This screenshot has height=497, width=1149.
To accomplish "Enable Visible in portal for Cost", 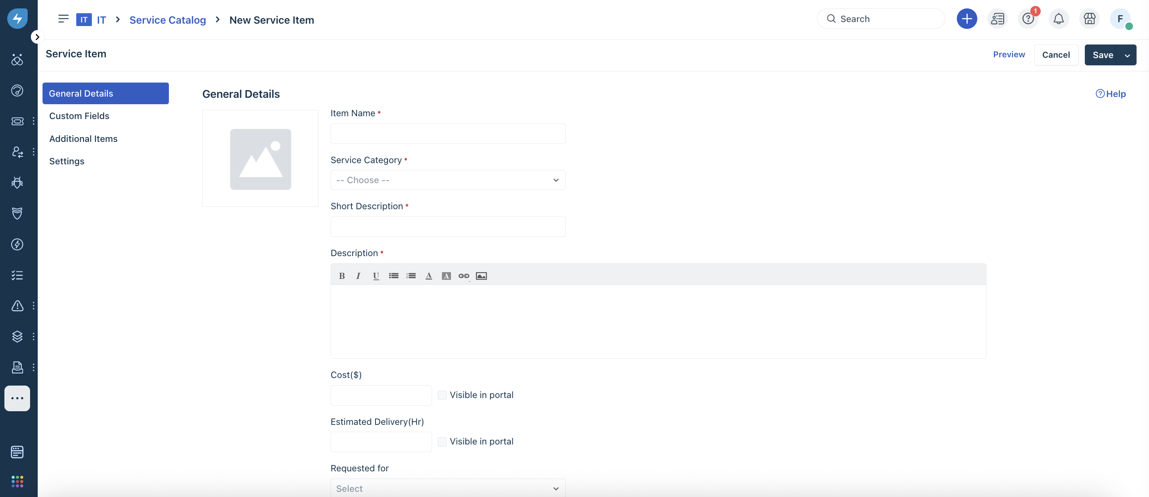I will click(x=442, y=395).
